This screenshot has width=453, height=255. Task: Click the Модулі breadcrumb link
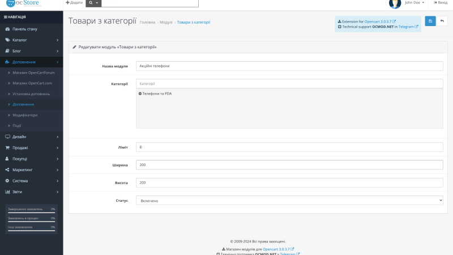click(166, 22)
